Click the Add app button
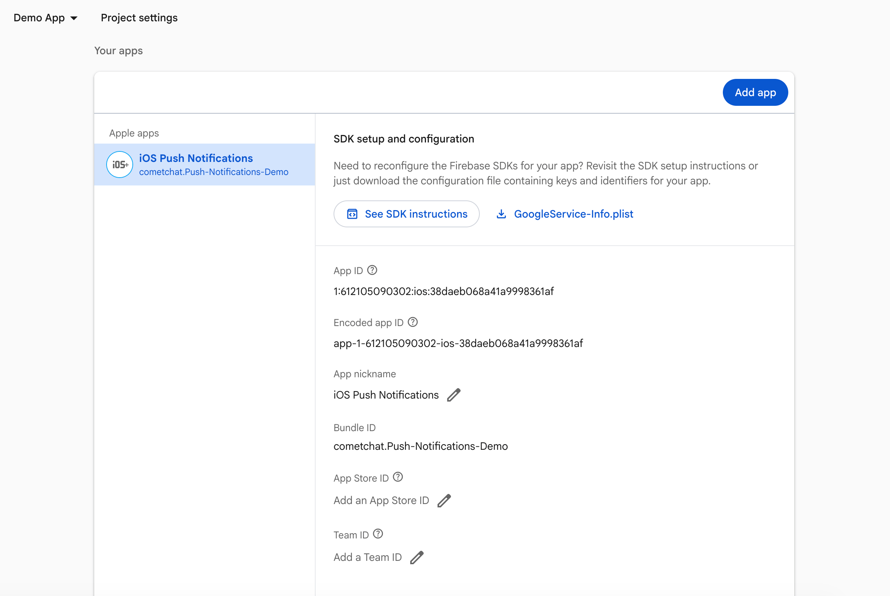This screenshot has height=596, width=890. pos(755,92)
